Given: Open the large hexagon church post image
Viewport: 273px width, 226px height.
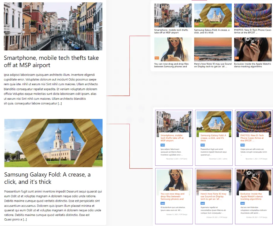Looking at the screenshot, I should (53, 143).
